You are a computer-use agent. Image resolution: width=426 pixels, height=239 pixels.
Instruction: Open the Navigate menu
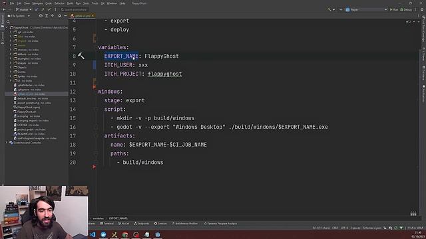(37, 3)
